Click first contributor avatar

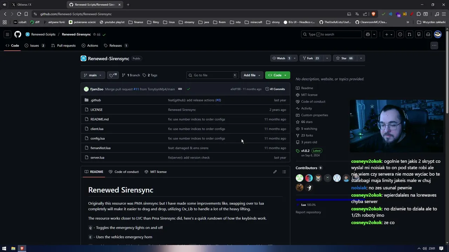300,178
